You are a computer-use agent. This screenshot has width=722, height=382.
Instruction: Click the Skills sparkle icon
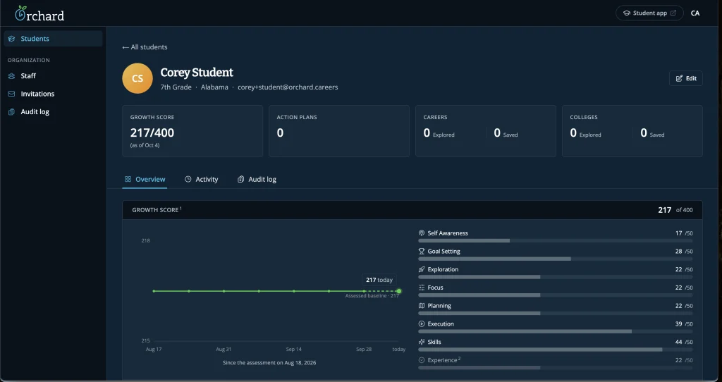coord(422,342)
